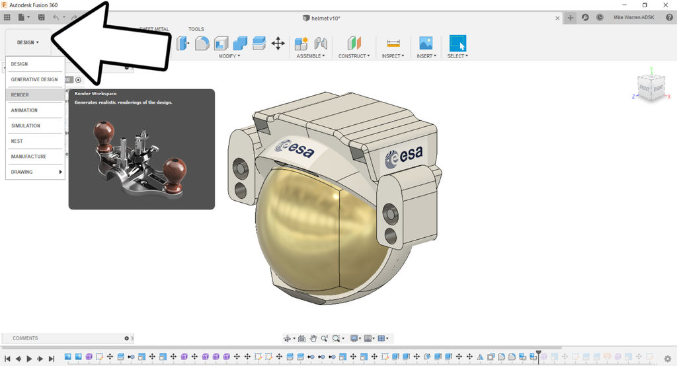Open the TOOLS ribbon tab
Screen dimensions: 677x366
pyautogui.click(x=196, y=29)
